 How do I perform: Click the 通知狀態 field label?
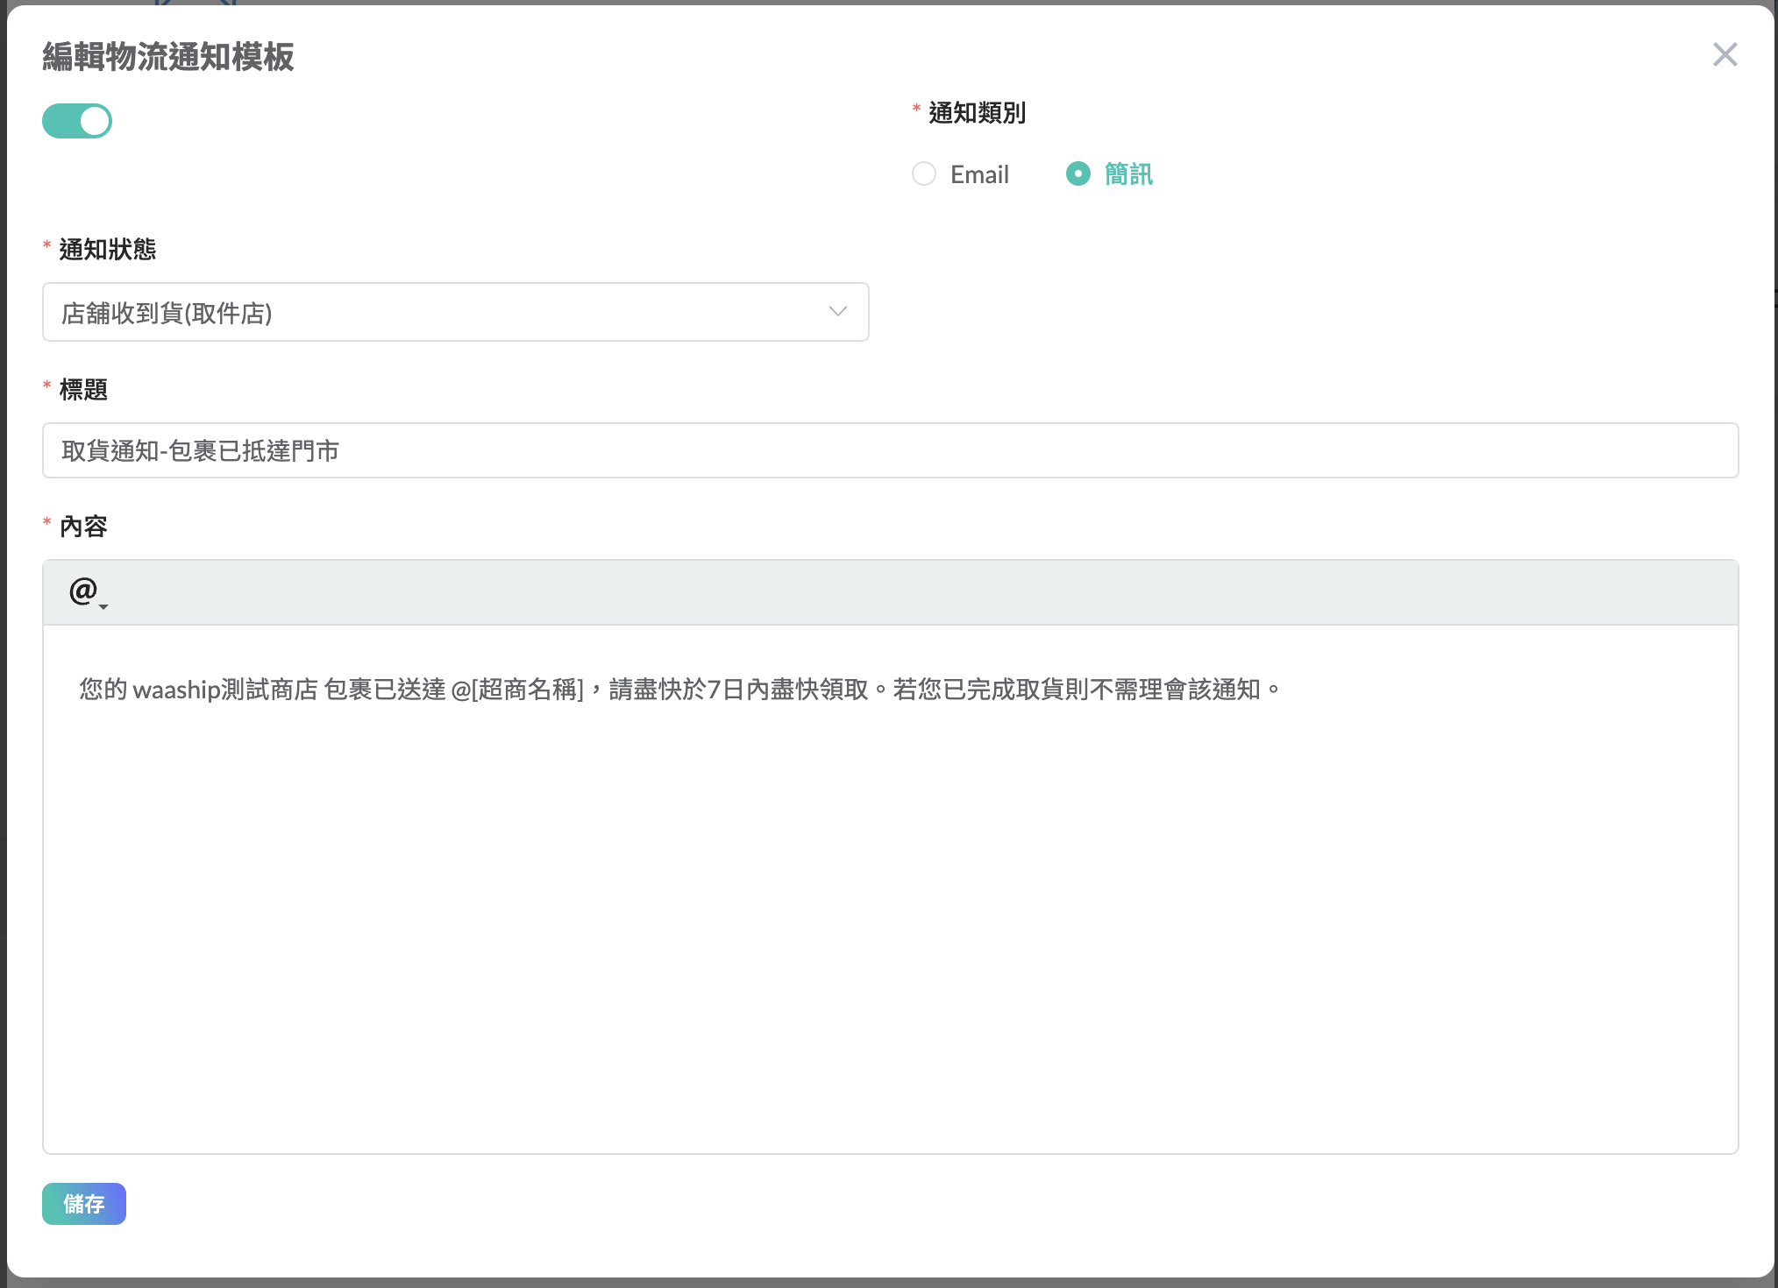(x=107, y=250)
